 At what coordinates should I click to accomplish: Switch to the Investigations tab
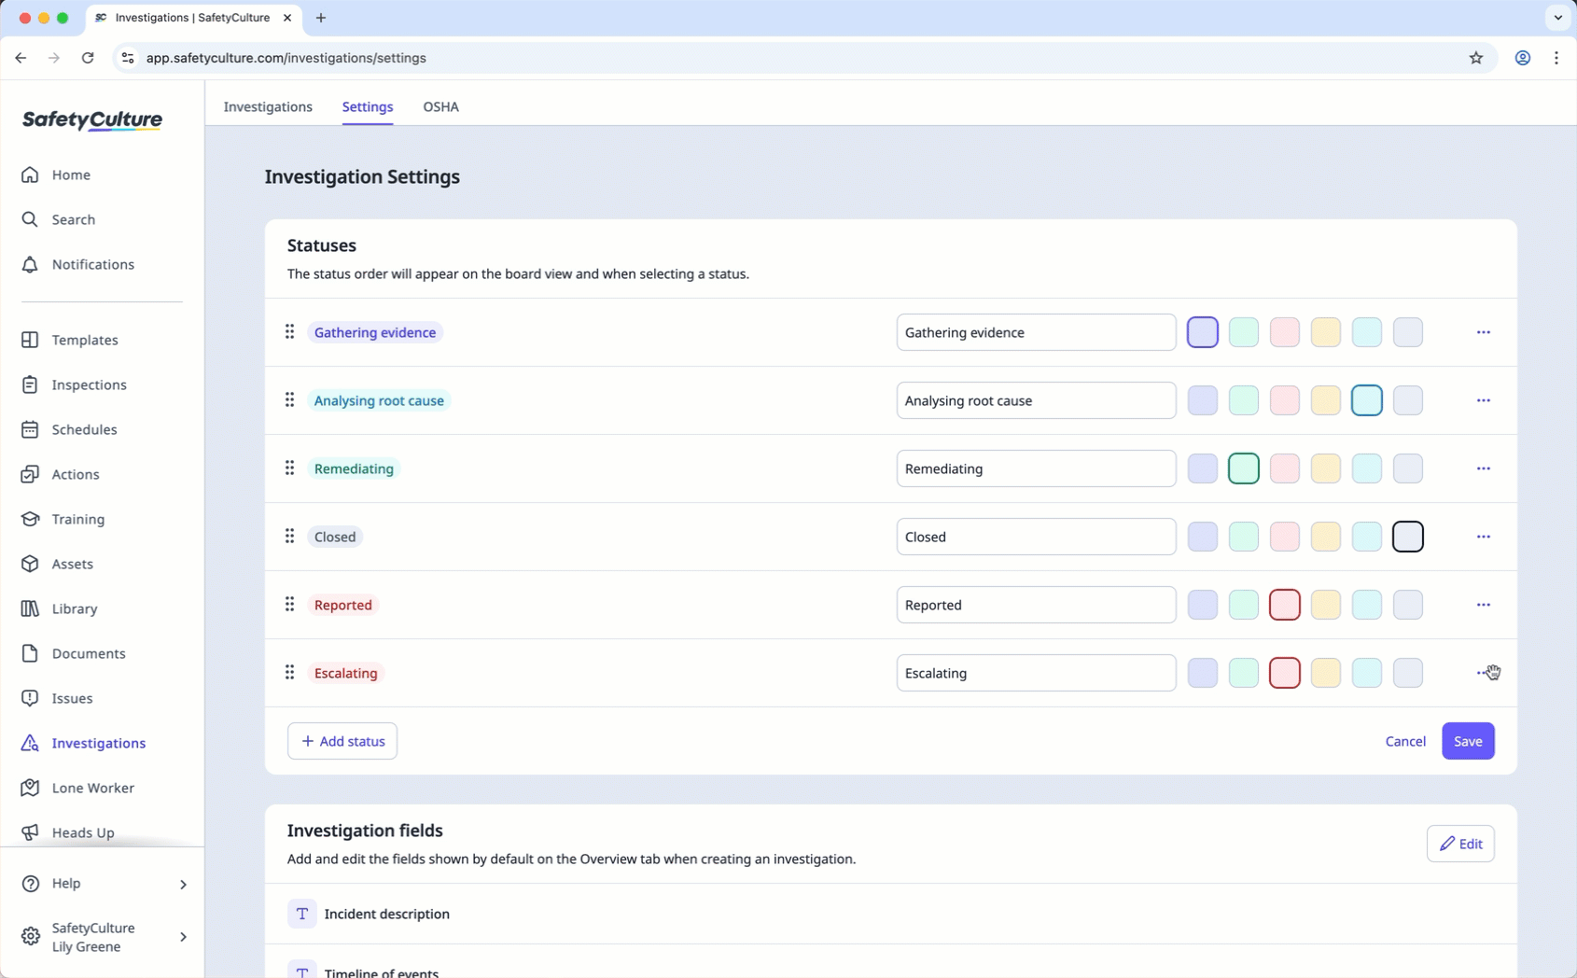coord(268,106)
